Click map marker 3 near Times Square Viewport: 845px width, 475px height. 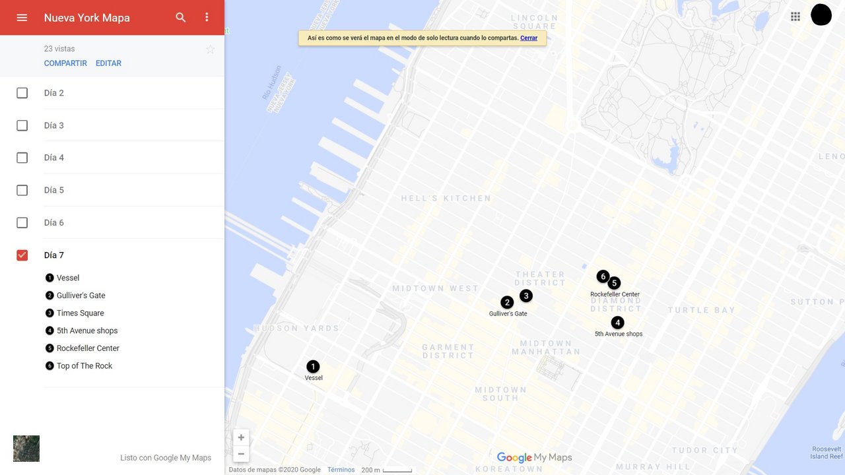[525, 296]
